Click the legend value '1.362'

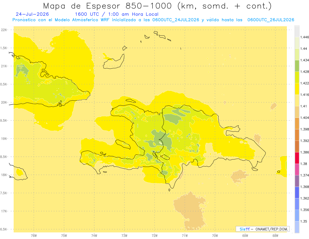(305, 198)
